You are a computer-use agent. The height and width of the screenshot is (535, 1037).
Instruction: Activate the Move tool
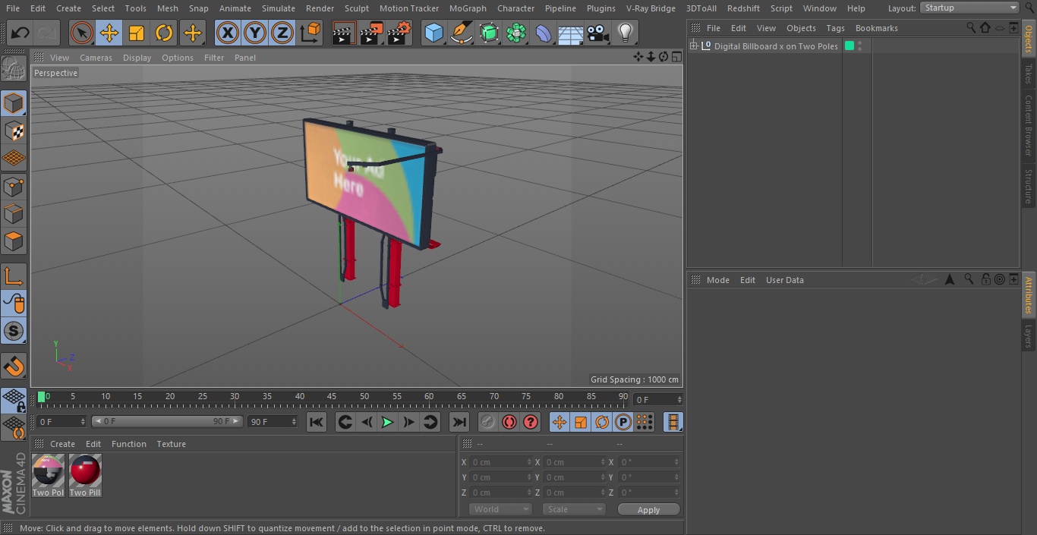[x=109, y=33]
